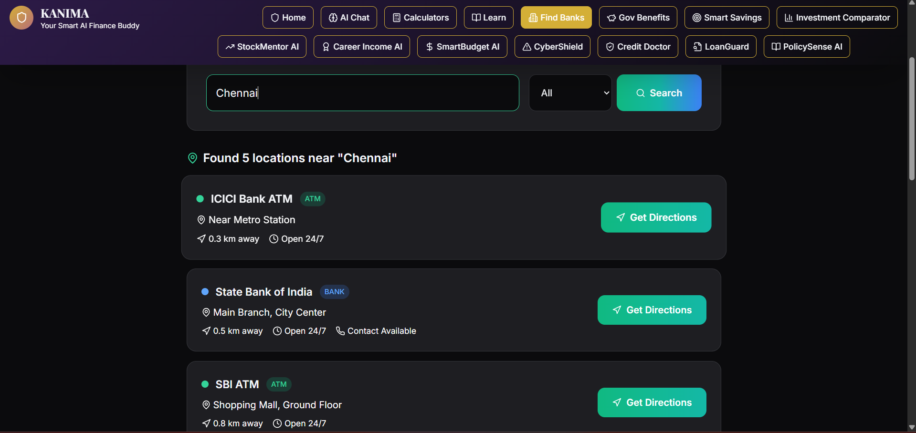The width and height of the screenshot is (916, 433).
Task: Click the clock icon for SBI ATM hours
Action: [277, 423]
